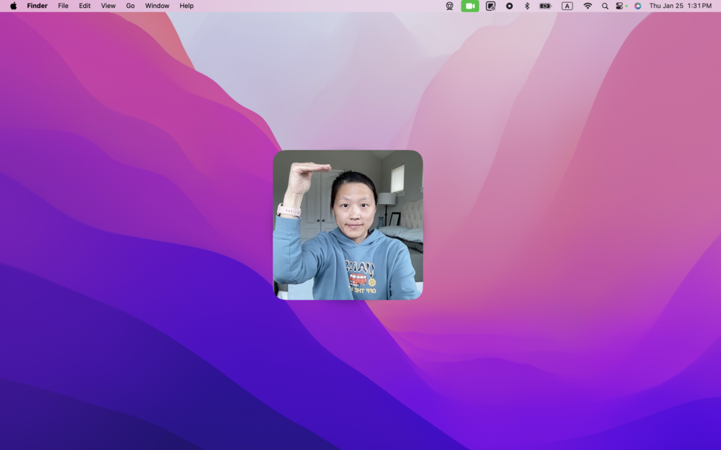Open the File menu
This screenshot has height=450, width=721.
pos(63,6)
